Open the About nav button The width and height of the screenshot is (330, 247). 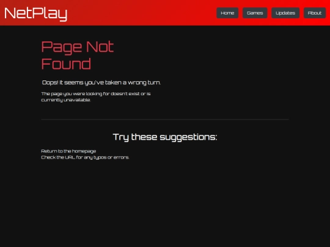(x=315, y=13)
